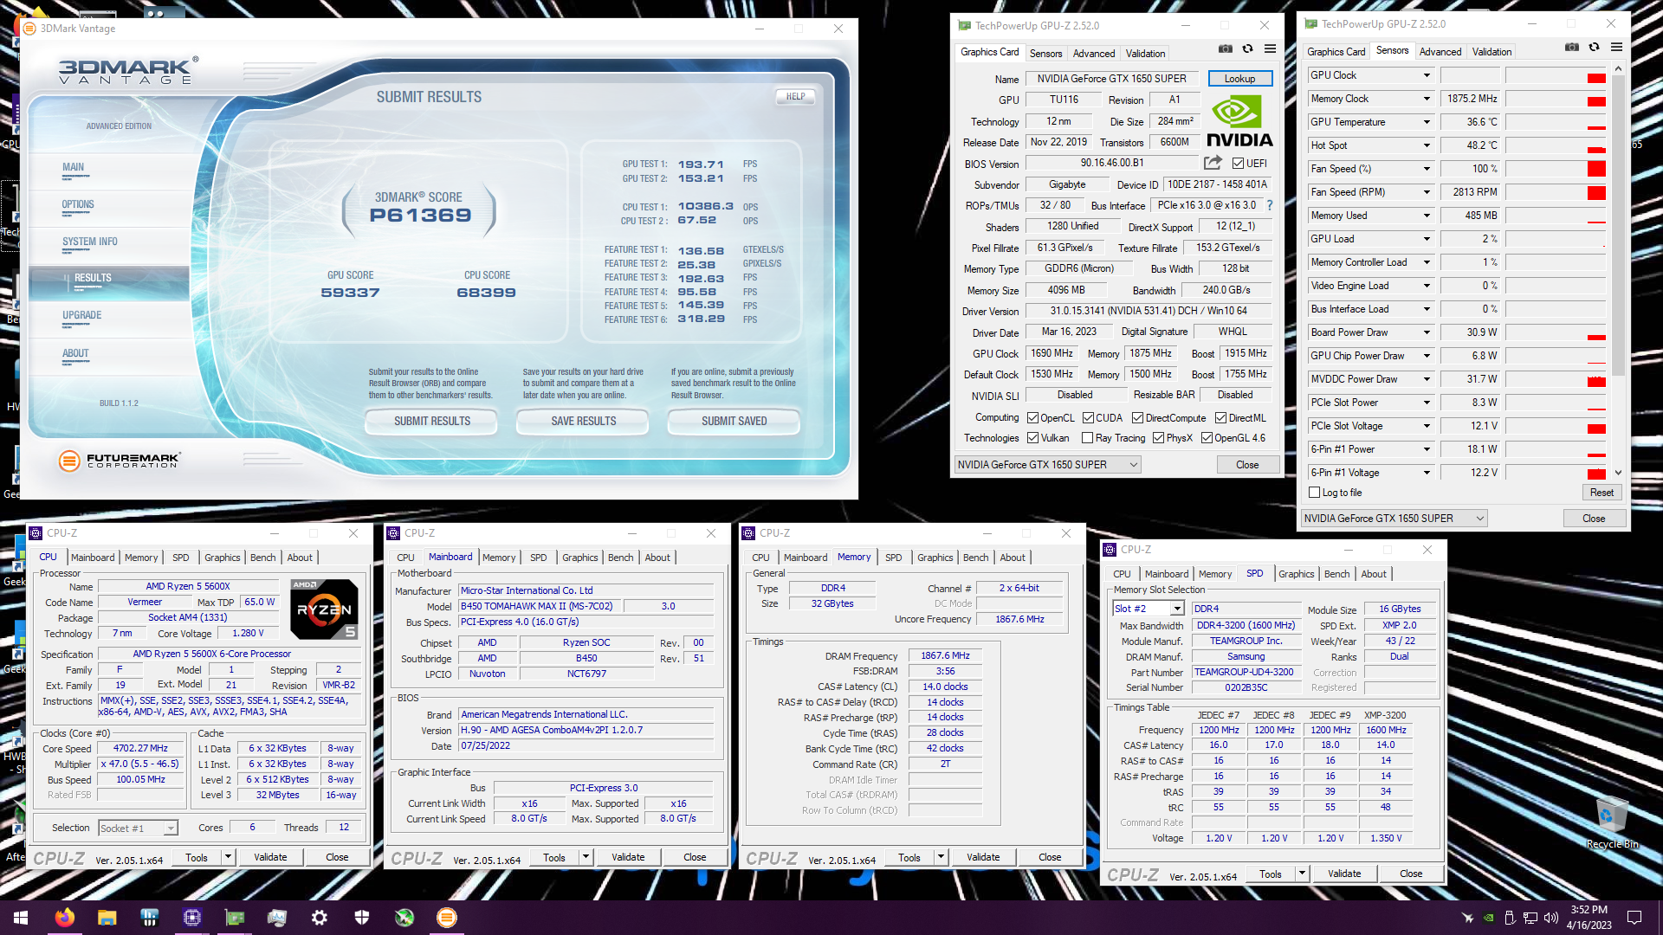Open the volume control in system tray
The width and height of the screenshot is (1663, 935).
tap(1550, 918)
